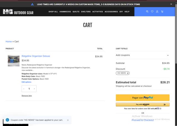Close the lead times announcement bar

(171, 4)
